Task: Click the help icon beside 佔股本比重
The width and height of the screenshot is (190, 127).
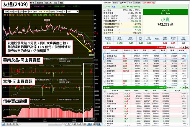Action: coord(119,30)
